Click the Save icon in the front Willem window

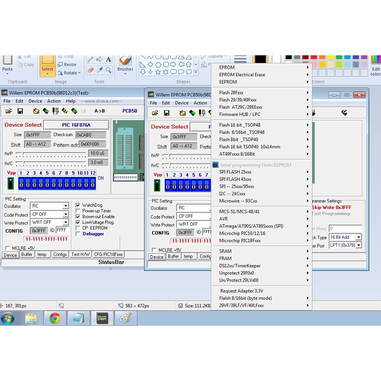click(167, 113)
